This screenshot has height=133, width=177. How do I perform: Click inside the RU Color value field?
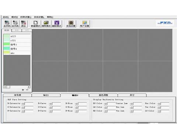112,104
